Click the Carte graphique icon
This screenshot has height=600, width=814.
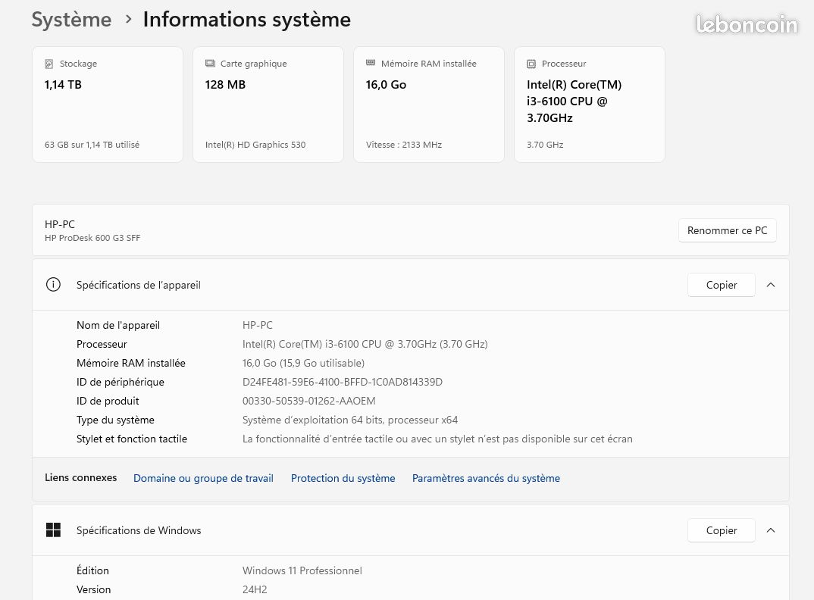210,64
